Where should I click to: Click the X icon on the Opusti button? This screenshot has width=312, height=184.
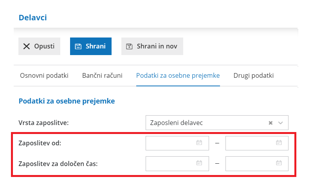click(x=27, y=46)
